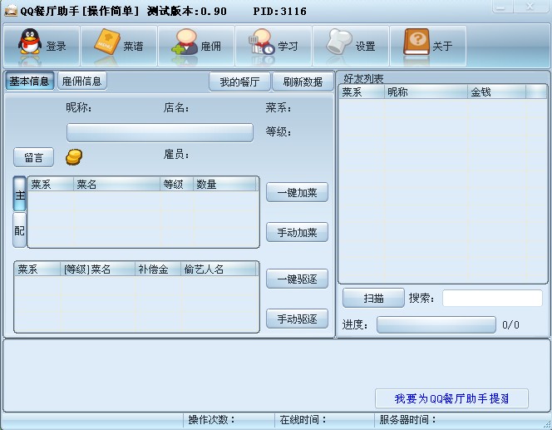Open 设置 chef hat settings icon
This screenshot has width=552, height=430.
(338, 46)
